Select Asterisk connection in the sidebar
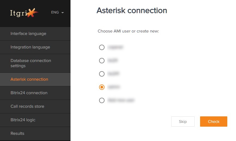 (35, 79)
